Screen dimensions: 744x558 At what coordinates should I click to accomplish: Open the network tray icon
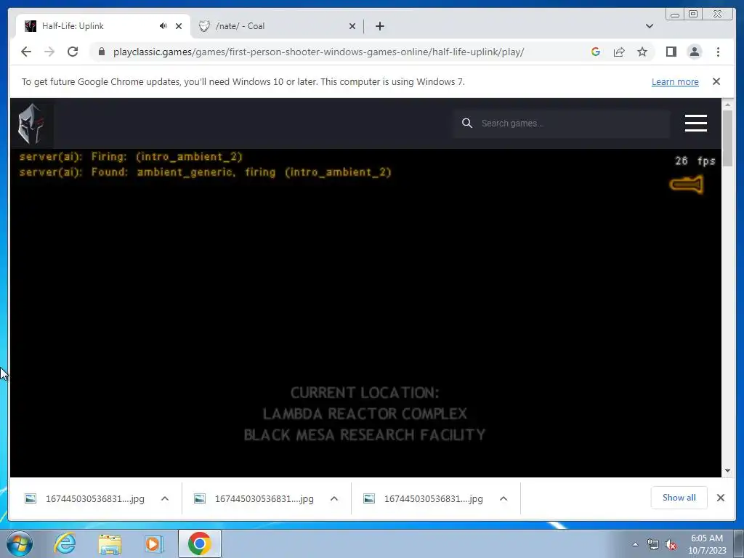pyautogui.click(x=653, y=544)
